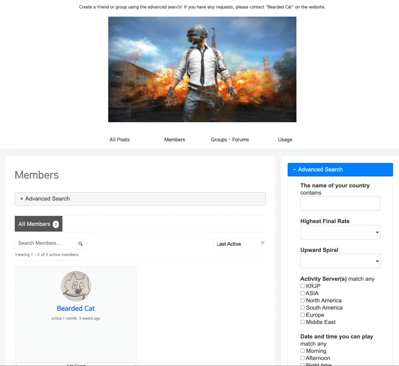Tick the Afternoon play time checkbox
Viewport: 399px width, 366px height.
point(302,358)
